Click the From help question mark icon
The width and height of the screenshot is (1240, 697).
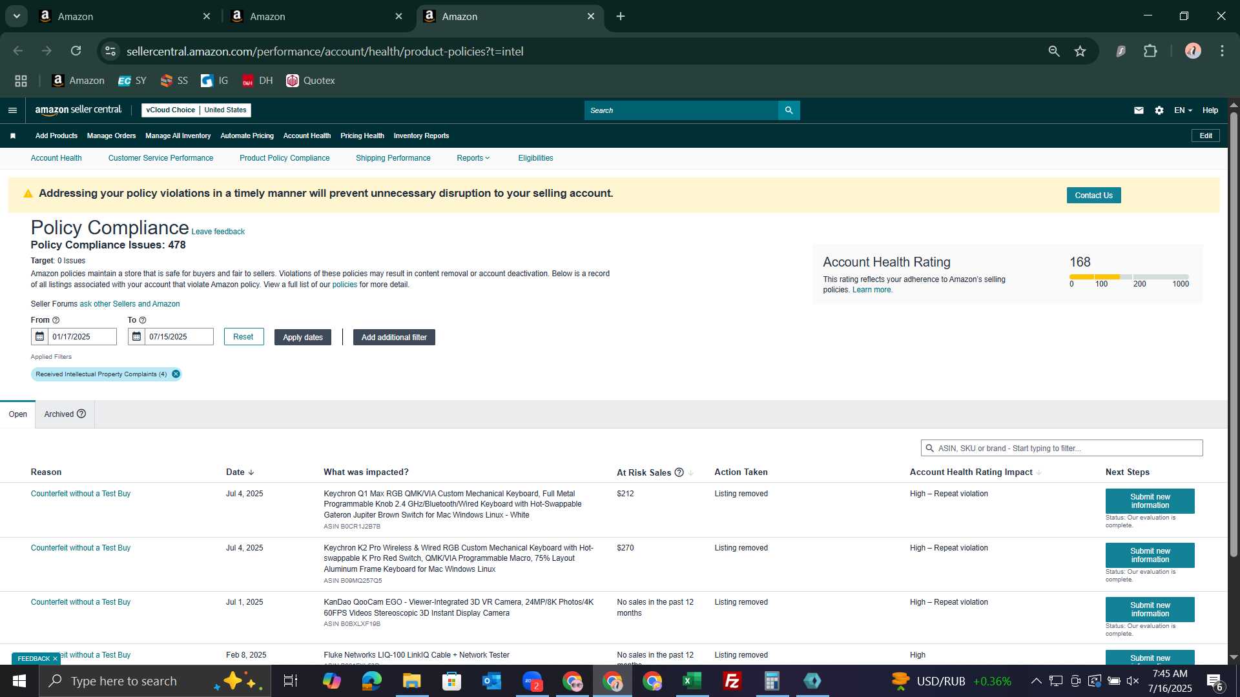(56, 320)
